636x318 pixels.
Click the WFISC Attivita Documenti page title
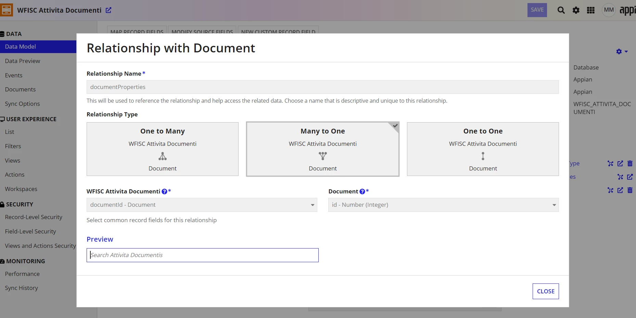tap(59, 10)
